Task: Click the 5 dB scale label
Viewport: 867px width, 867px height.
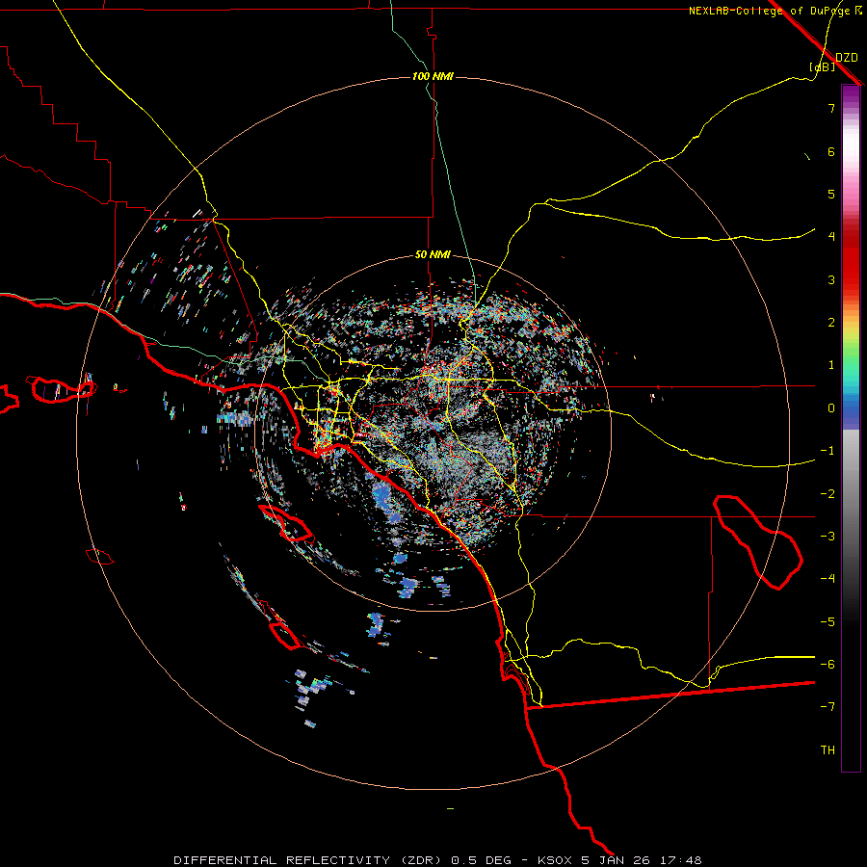Action: coord(831,194)
